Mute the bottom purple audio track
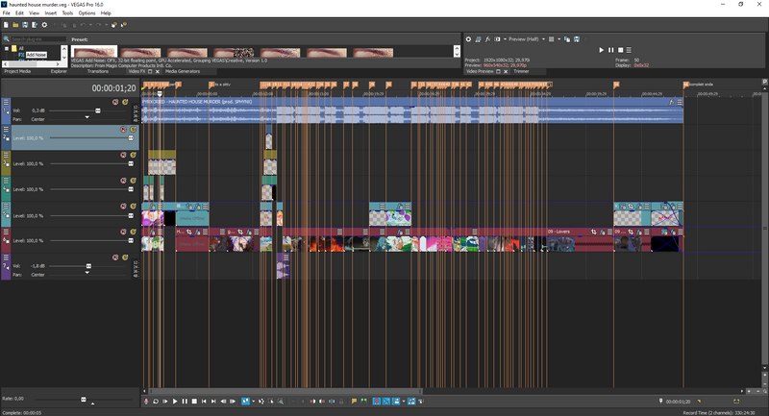This screenshot has width=769, height=416. point(114,257)
